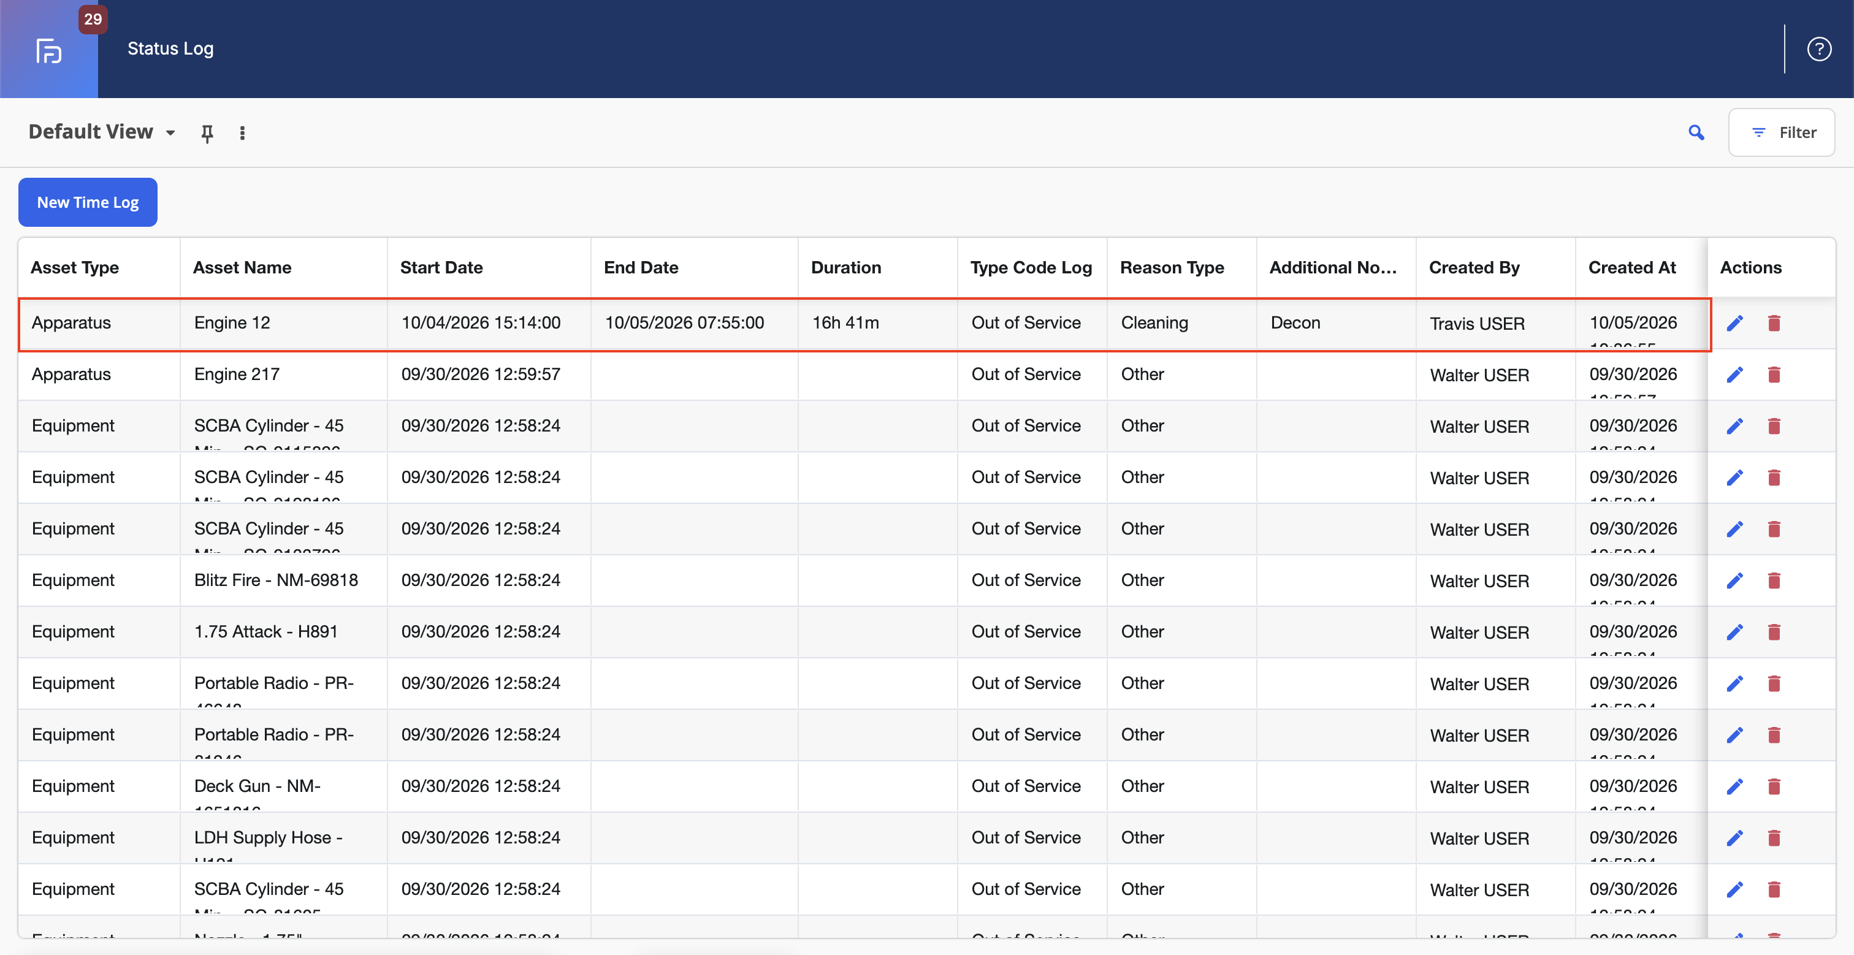Open the app logo home icon
Viewport: 1854px width, 955px height.
[x=49, y=51]
